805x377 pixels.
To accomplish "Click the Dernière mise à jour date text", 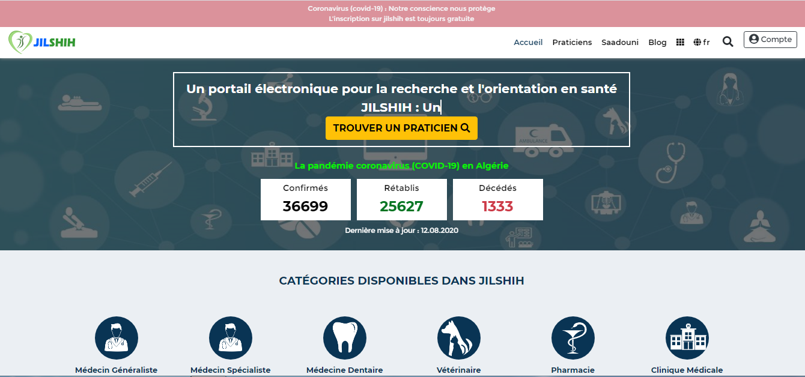I will pyautogui.click(x=401, y=231).
